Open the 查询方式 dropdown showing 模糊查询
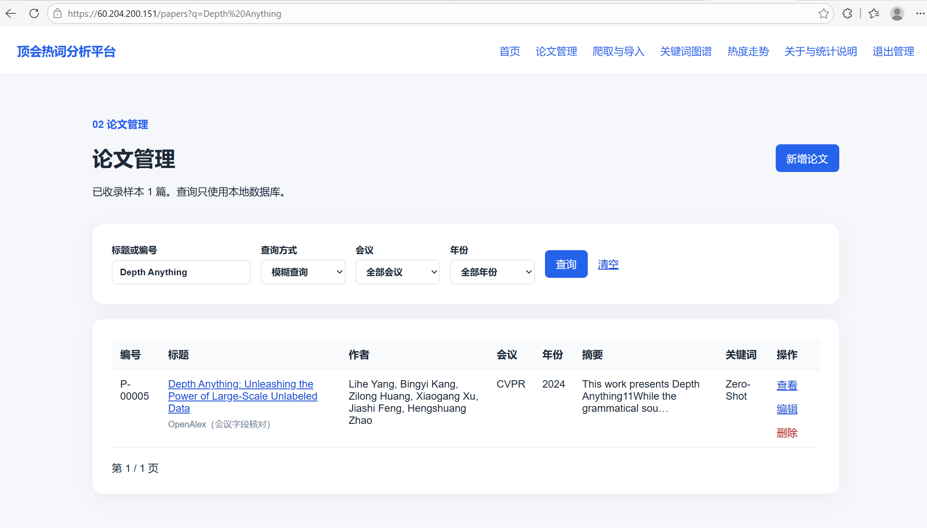Image resolution: width=927 pixels, height=528 pixels. coord(303,272)
